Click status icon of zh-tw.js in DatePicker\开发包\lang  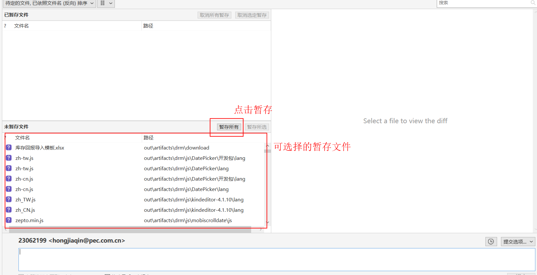(9, 158)
